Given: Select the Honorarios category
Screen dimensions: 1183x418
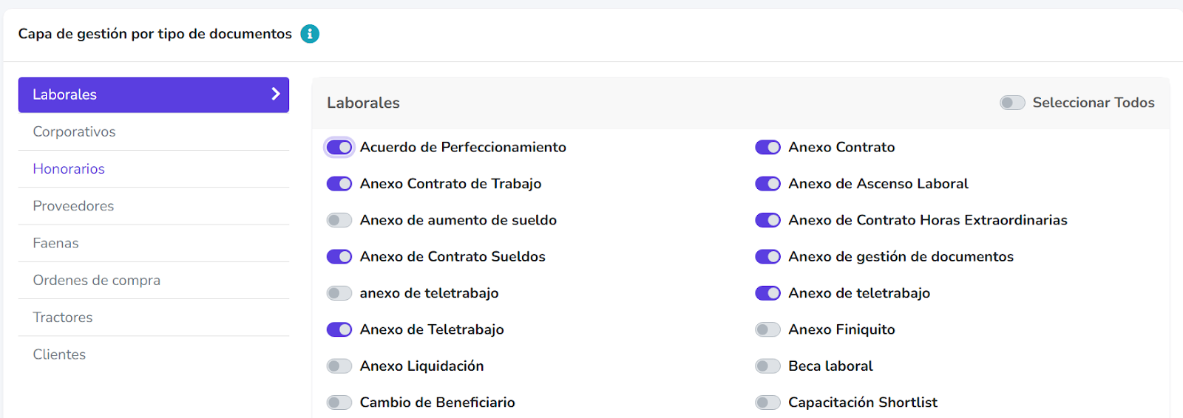Looking at the screenshot, I should 154,169.
